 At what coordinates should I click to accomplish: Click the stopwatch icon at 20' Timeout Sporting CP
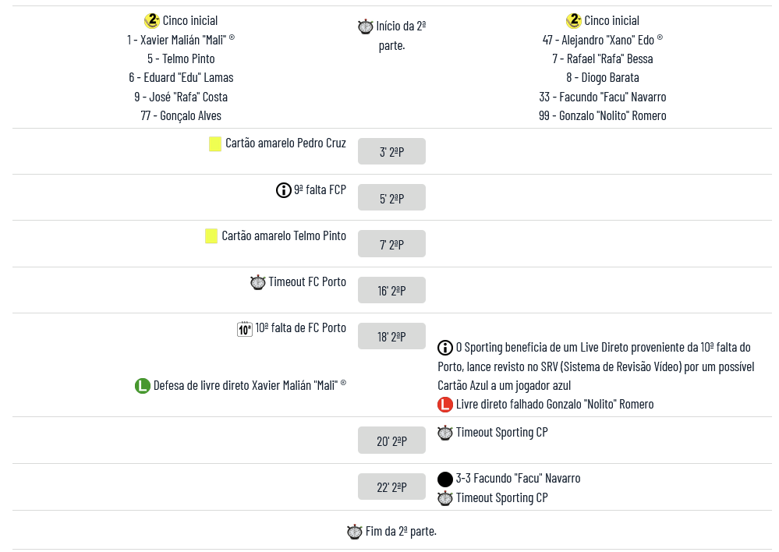pyautogui.click(x=445, y=433)
